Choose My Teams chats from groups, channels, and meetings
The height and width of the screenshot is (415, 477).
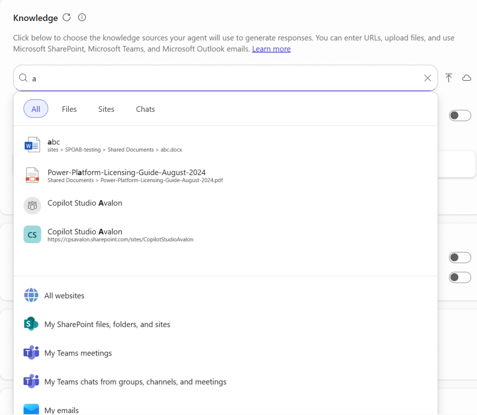pyautogui.click(x=225, y=381)
